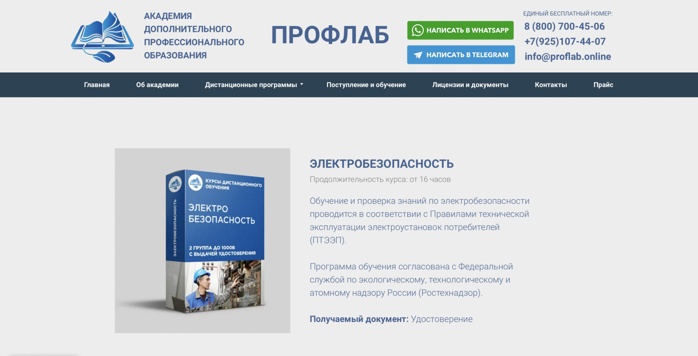This screenshot has width=698, height=356.
Task: Open the Электробезопасность course box image
Action: (x=202, y=241)
